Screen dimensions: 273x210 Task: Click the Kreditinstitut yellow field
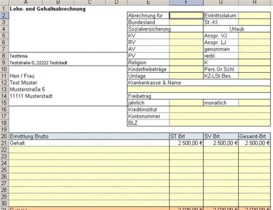[220, 110]
